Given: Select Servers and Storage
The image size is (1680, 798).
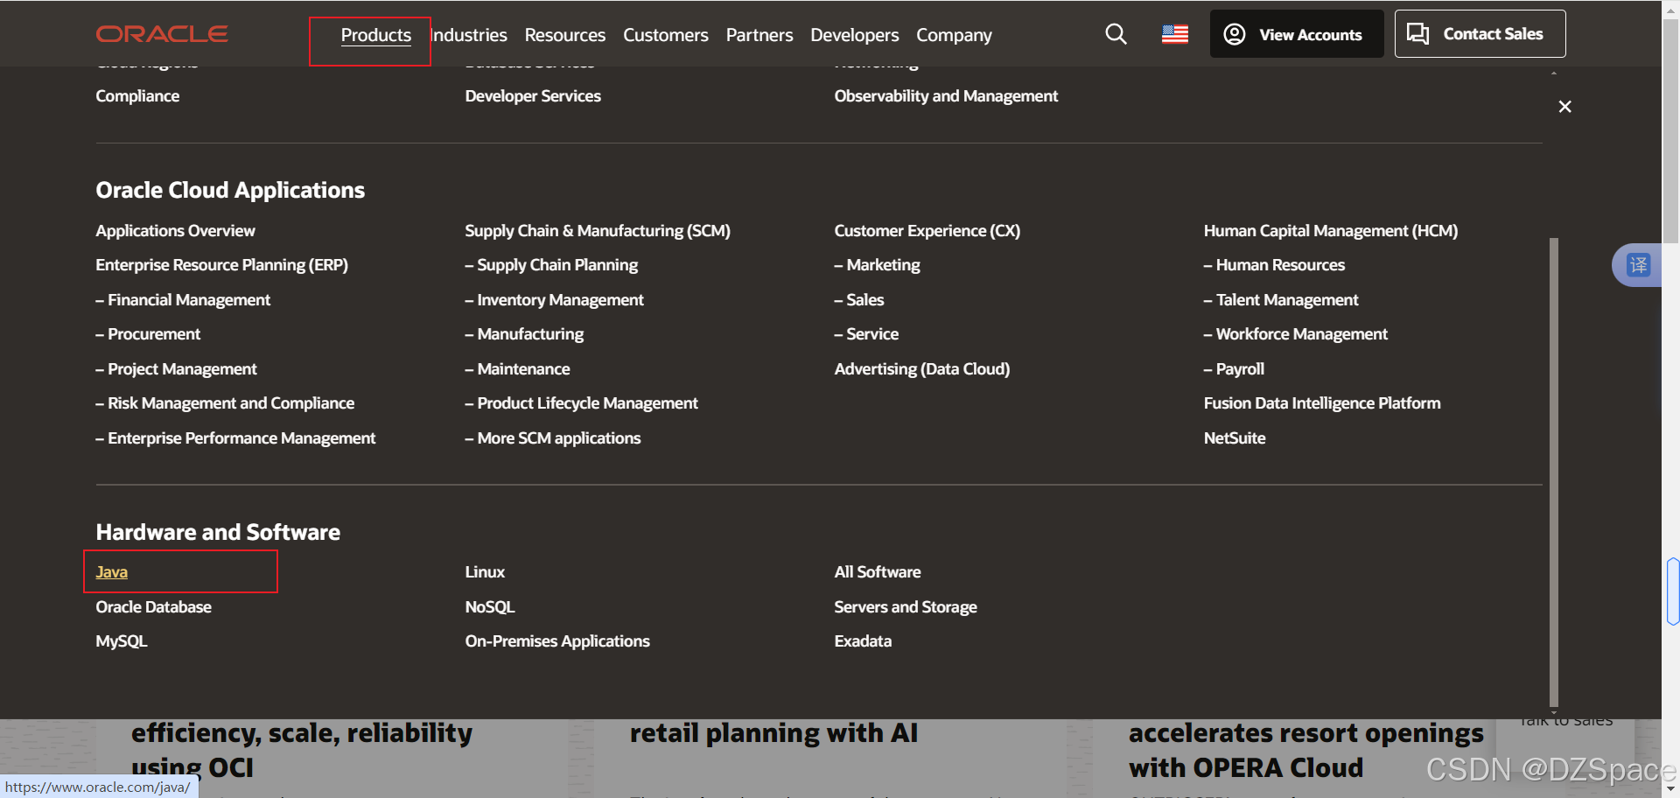Looking at the screenshot, I should coord(905,606).
